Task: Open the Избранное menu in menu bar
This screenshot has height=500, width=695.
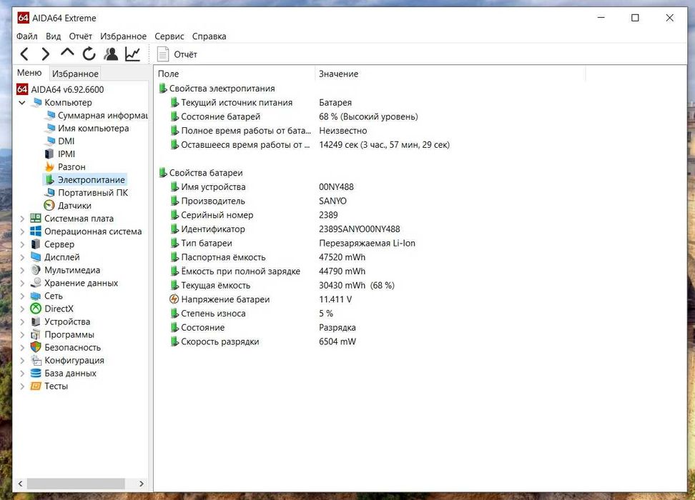Action: [123, 36]
